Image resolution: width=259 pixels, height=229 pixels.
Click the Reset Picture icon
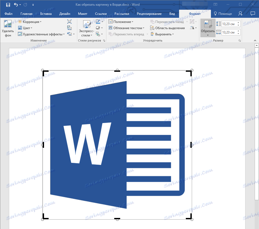(x=69, y=34)
